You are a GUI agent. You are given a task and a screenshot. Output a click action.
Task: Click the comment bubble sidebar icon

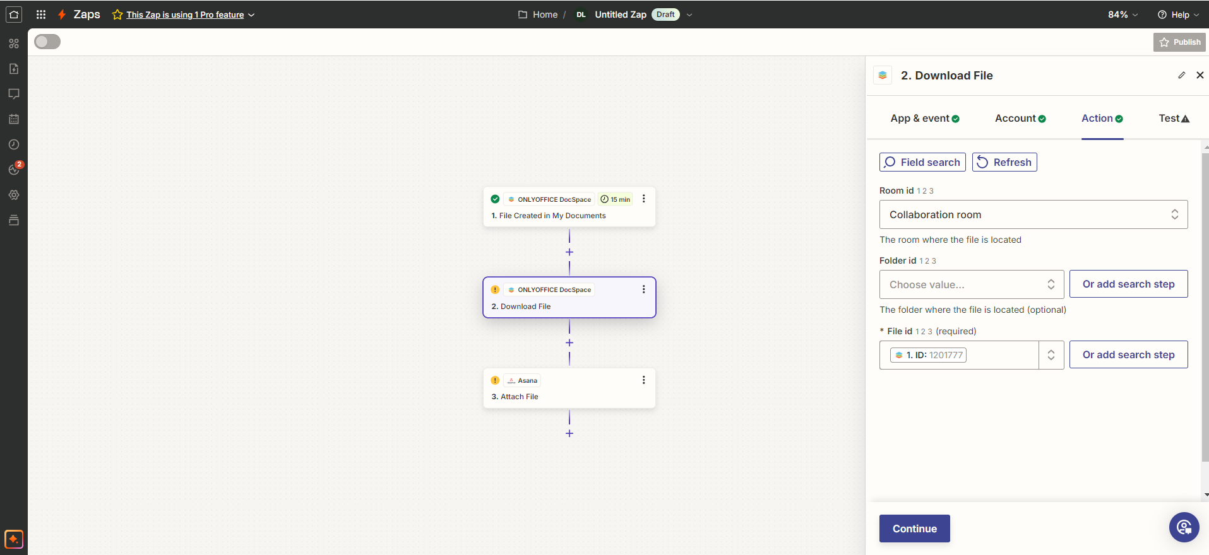click(14, 94)
